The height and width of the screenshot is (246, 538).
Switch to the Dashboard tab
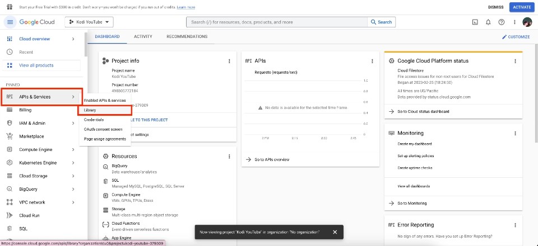(x=107, y=36)
